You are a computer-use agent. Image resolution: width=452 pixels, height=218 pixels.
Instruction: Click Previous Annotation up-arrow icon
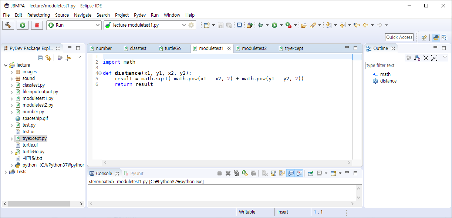click(x=343, y=25)
